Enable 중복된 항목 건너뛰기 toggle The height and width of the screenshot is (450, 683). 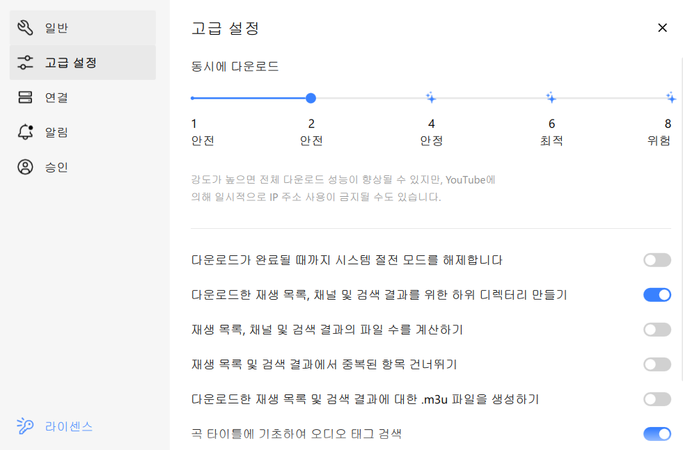point(657,364)
